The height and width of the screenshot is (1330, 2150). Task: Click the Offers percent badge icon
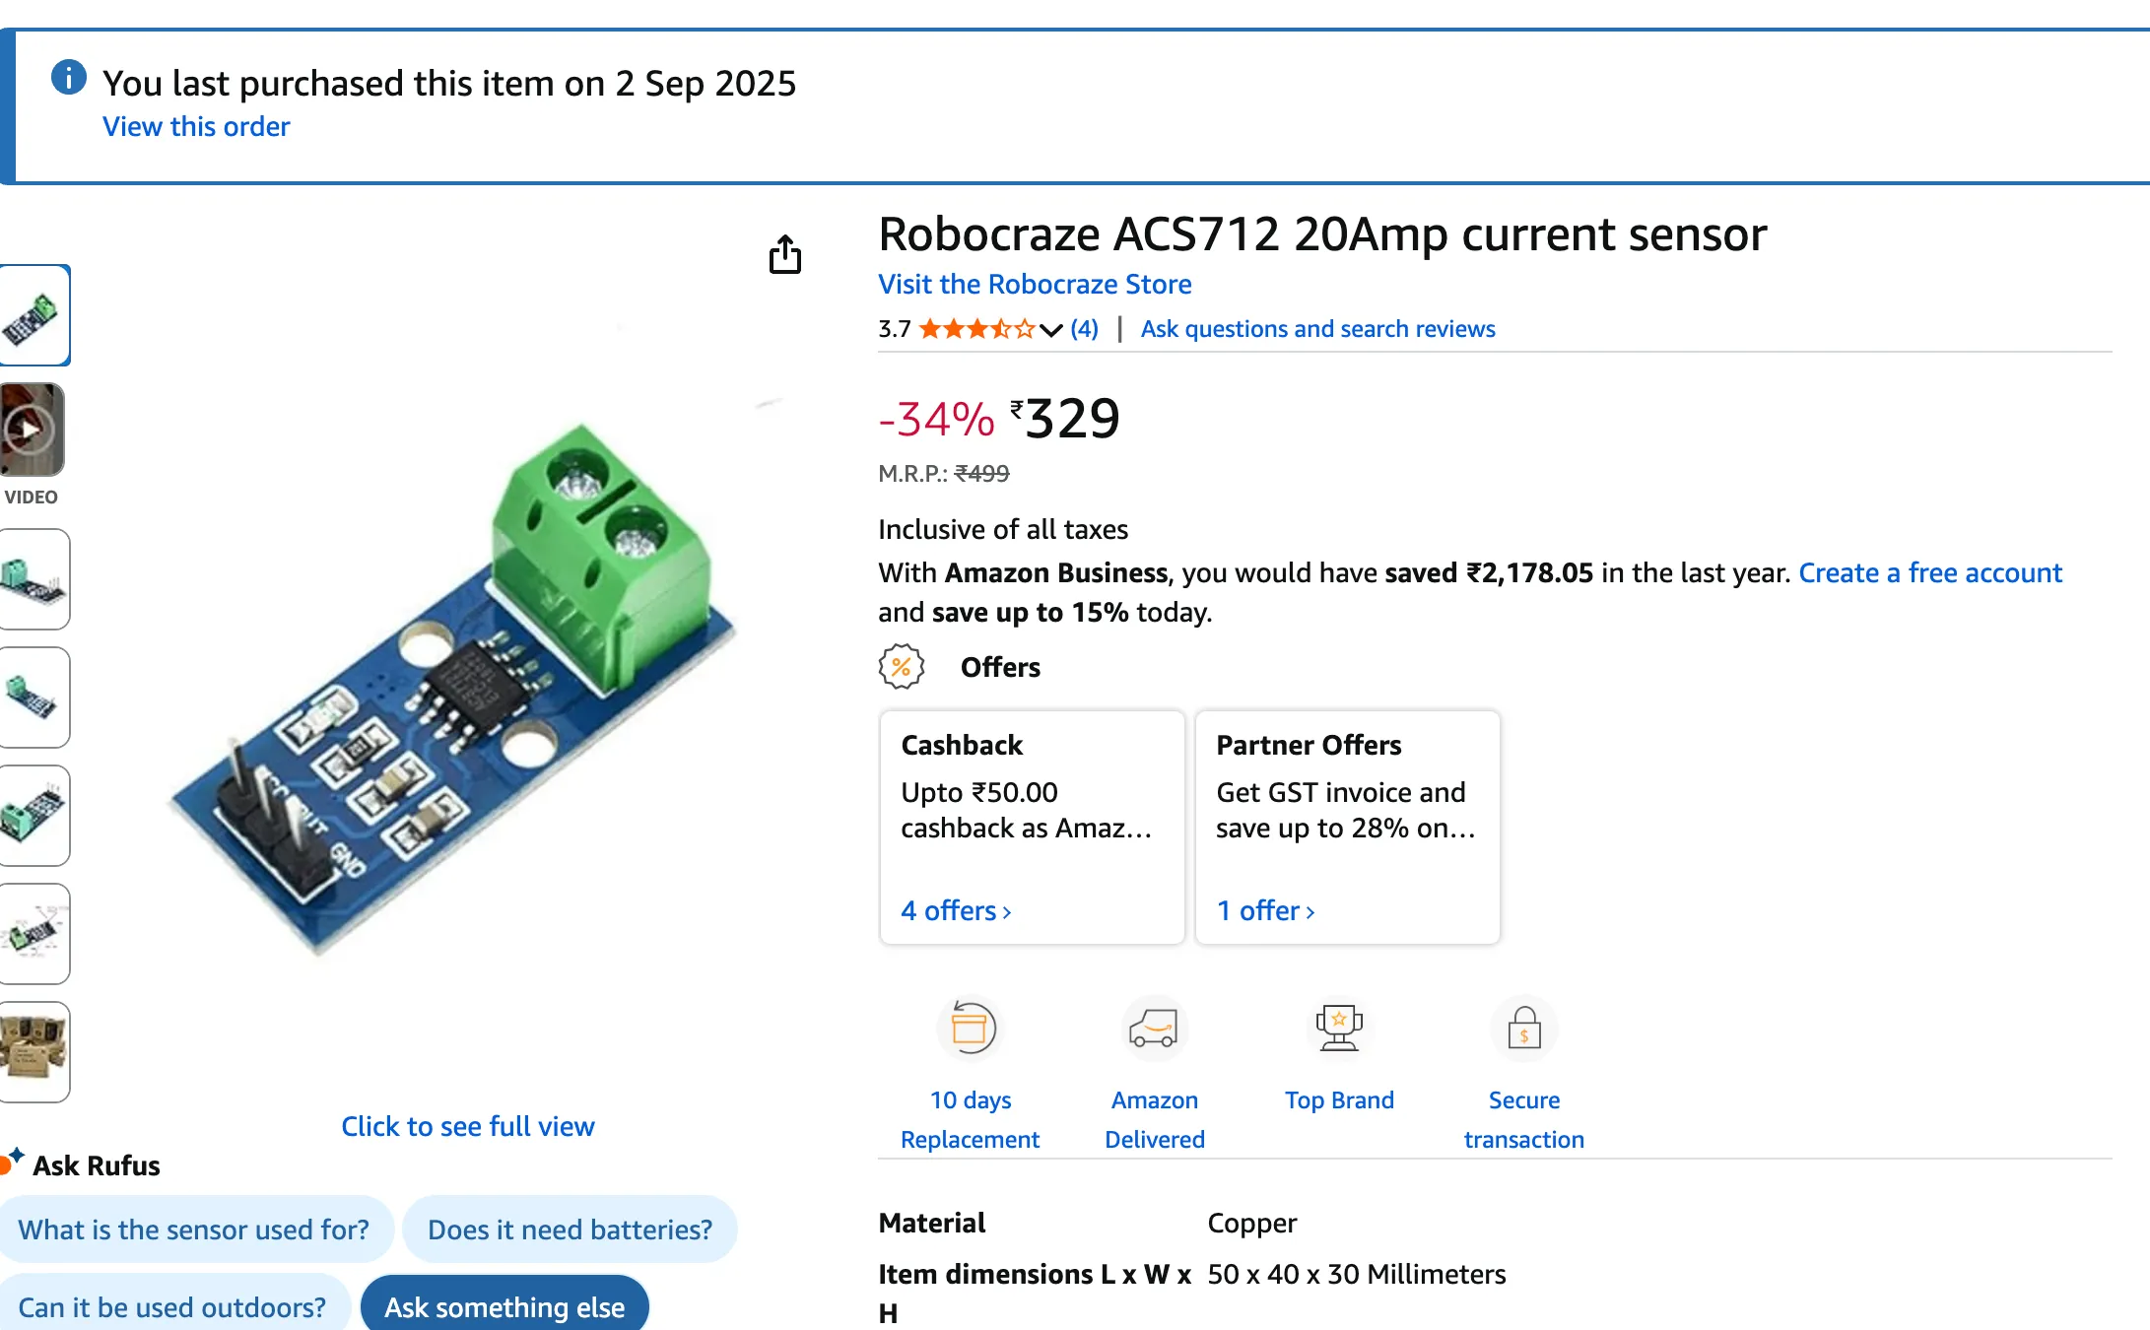[901, 667]
